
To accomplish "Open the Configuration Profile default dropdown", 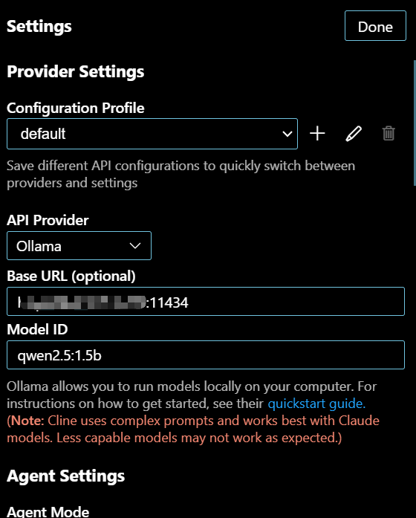I will (152, 134).
